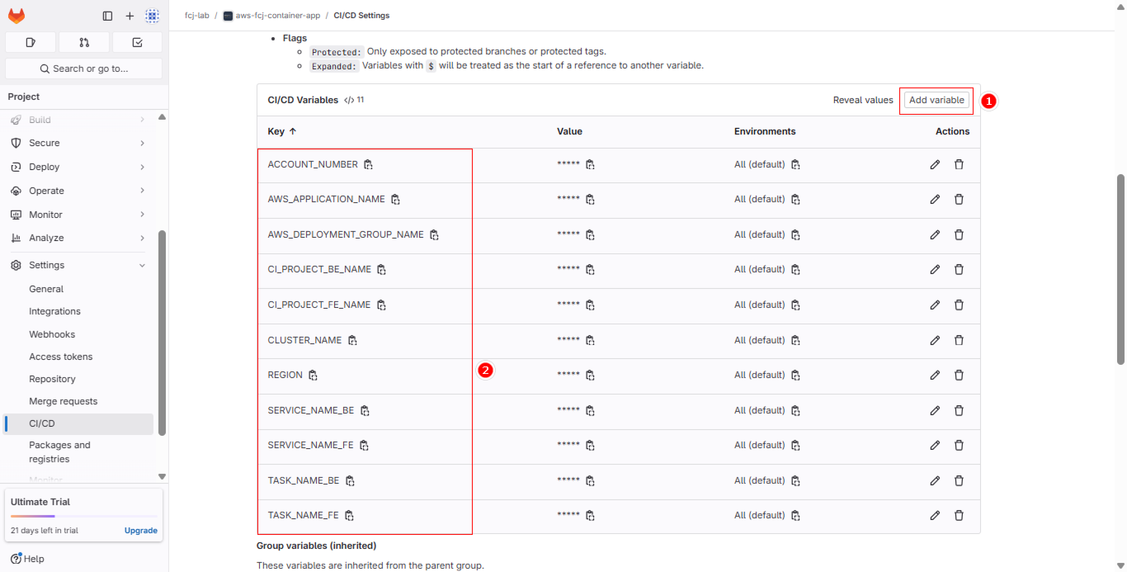The height and width of the screenshot is (572, 1127).
Task: Open Repository settings
Action: 52,379
